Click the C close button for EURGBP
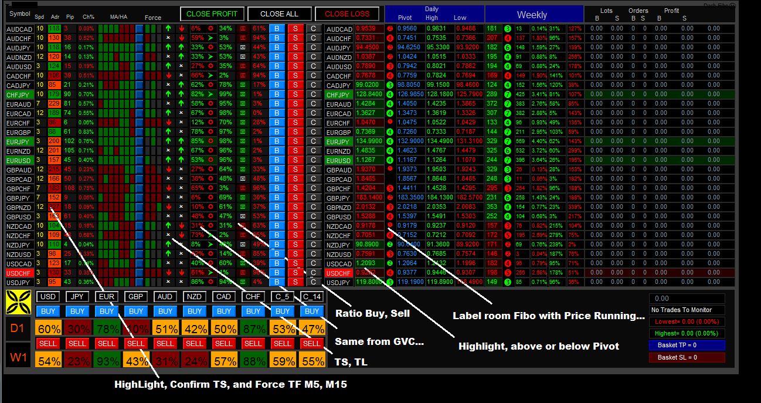 click(314, 132)
